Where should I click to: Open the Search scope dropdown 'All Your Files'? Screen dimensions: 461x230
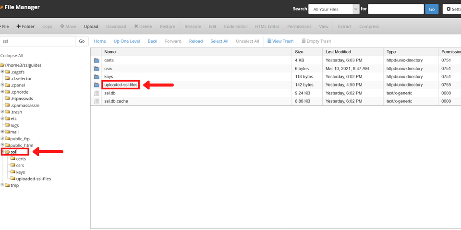pyautogui.click(x=334, y=9)
